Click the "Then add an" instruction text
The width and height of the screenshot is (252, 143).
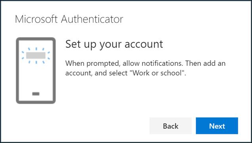click(205, 63)
